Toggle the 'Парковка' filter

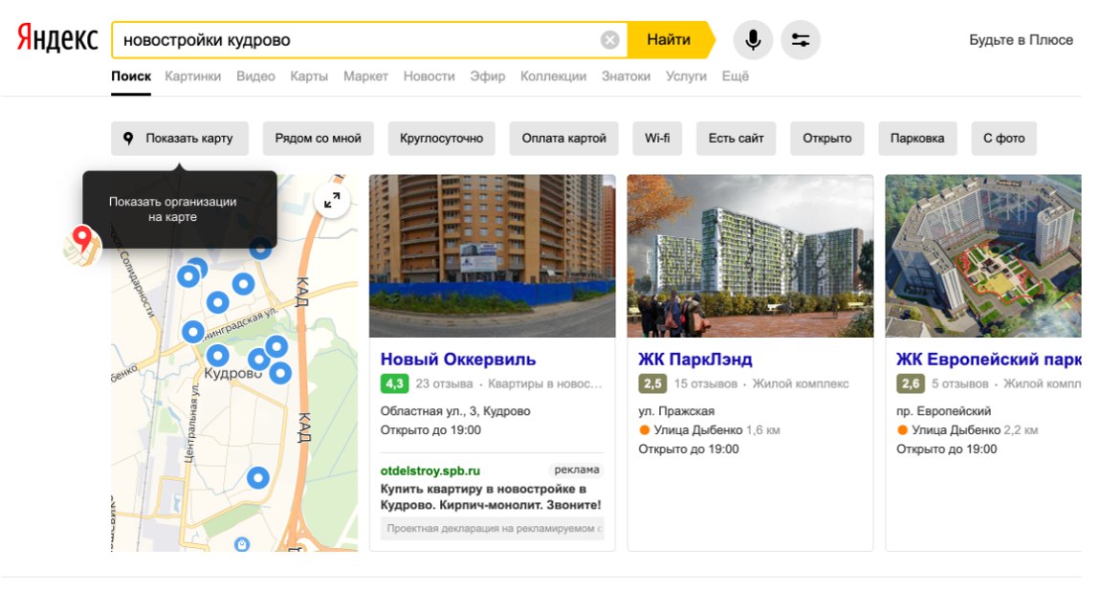point(917,138)
